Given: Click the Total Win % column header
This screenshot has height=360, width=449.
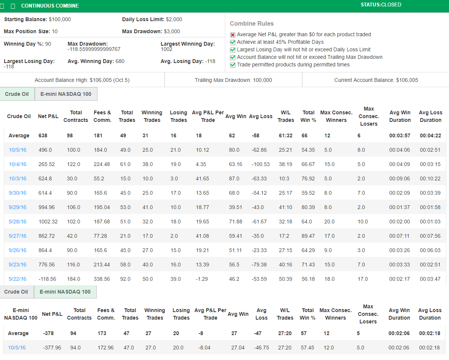Looking at the screenshot, I should (x=308, y=116).
